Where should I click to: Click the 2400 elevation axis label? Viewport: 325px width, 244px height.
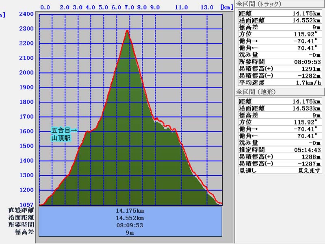[26, 14]
